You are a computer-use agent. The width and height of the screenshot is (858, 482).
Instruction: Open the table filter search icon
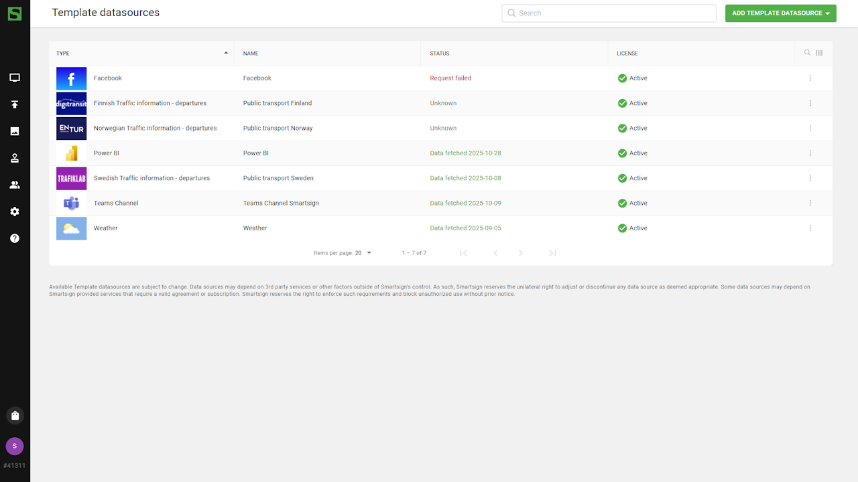coord(807,53)
